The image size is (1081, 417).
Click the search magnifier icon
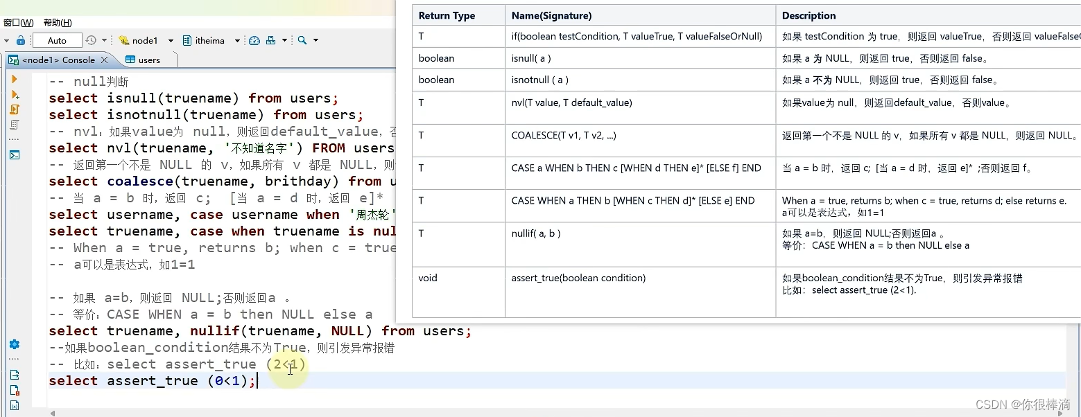click(x=302, y=40)
